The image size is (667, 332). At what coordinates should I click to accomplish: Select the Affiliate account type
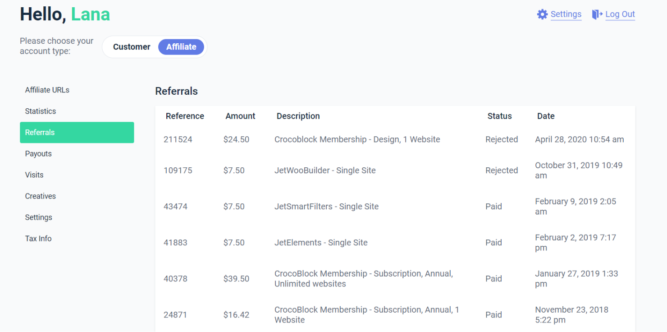point(181,47)
